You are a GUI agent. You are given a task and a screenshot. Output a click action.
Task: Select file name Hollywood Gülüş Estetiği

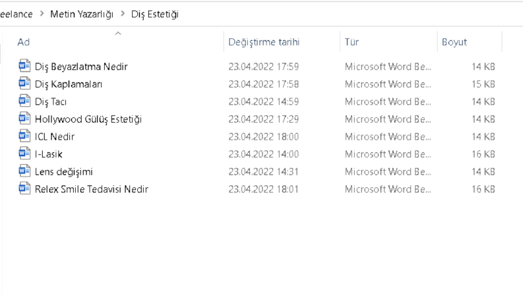pos(88,119)
